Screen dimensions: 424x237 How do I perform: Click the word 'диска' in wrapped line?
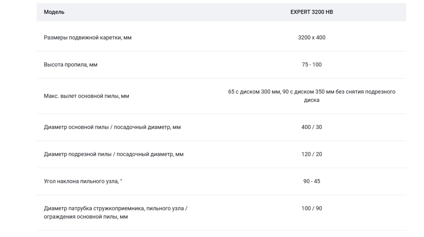click(x=311, y=100)
